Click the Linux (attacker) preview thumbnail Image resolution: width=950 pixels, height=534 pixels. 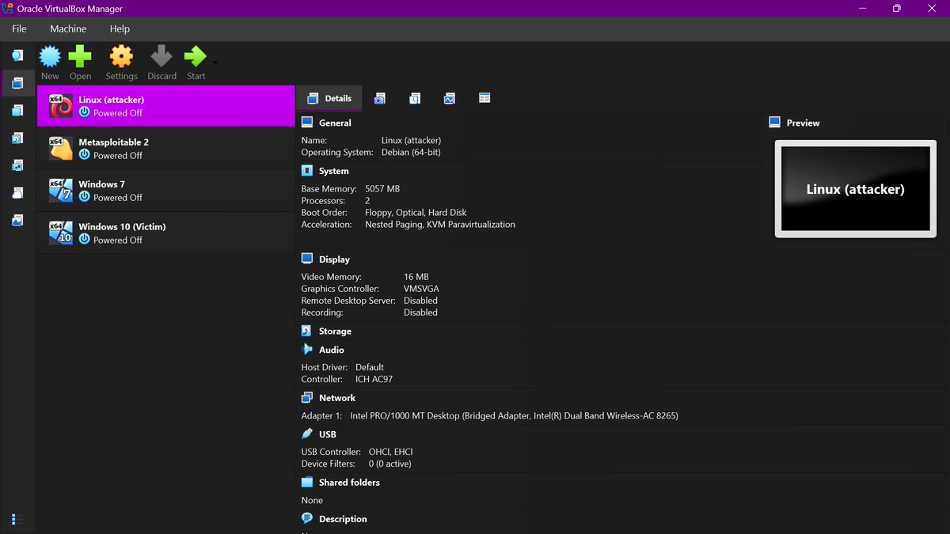point(855,189)
